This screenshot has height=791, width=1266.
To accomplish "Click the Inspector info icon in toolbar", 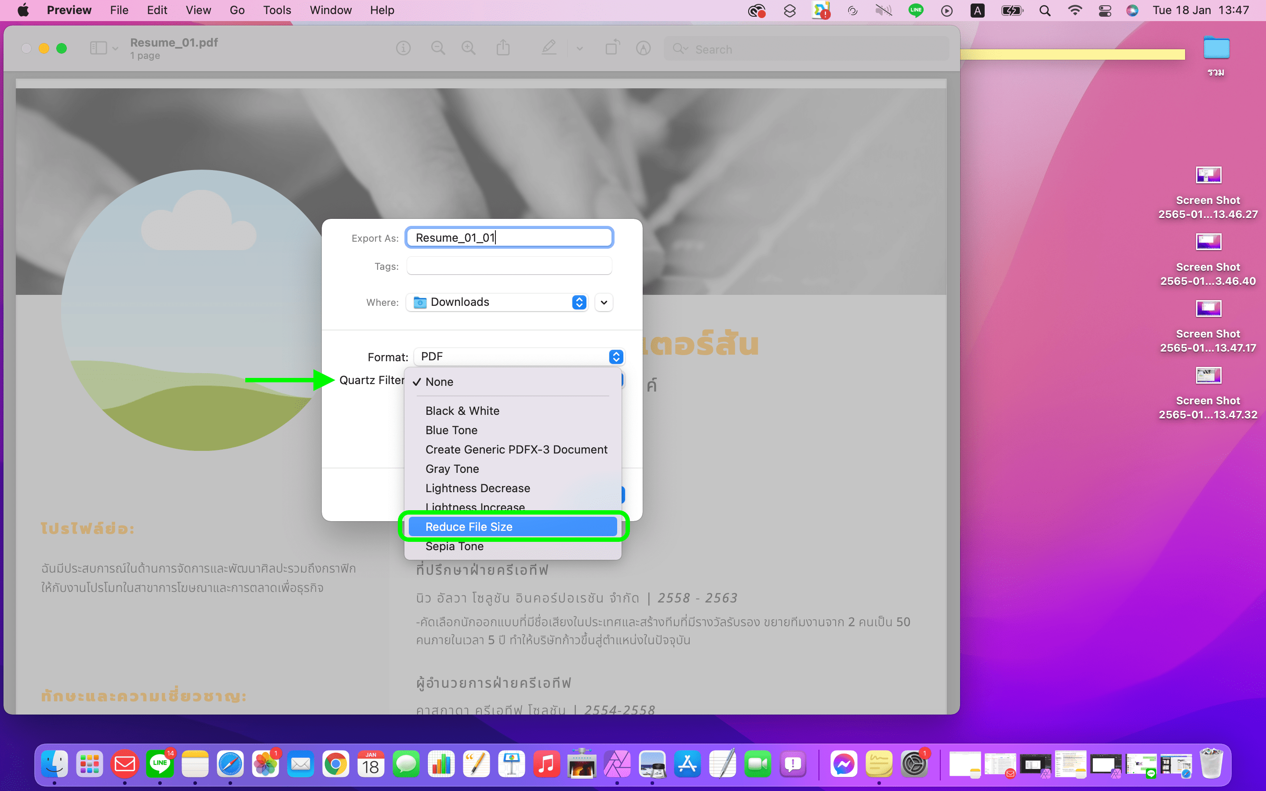I will click(403, 49).
